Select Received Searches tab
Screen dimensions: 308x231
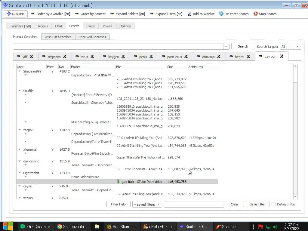[x=92, y=37]
